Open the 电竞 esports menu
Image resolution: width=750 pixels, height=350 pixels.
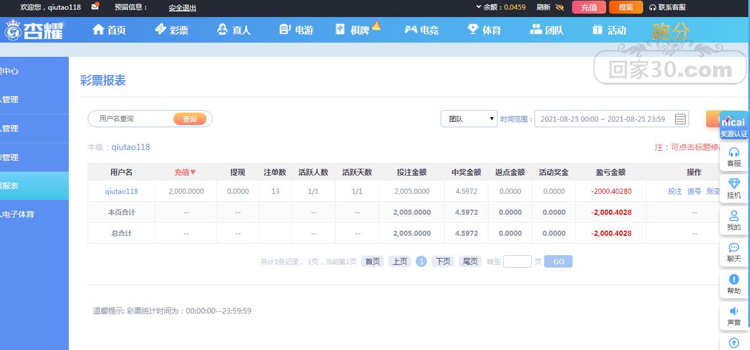click(x=421, y=30)
